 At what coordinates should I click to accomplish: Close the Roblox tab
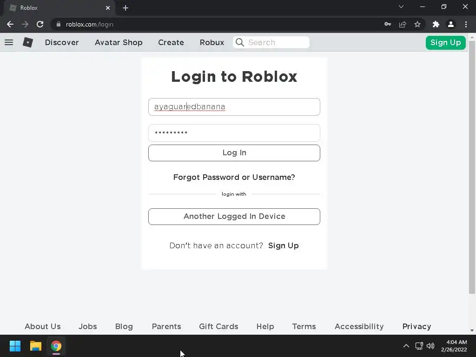pos(108,8)
